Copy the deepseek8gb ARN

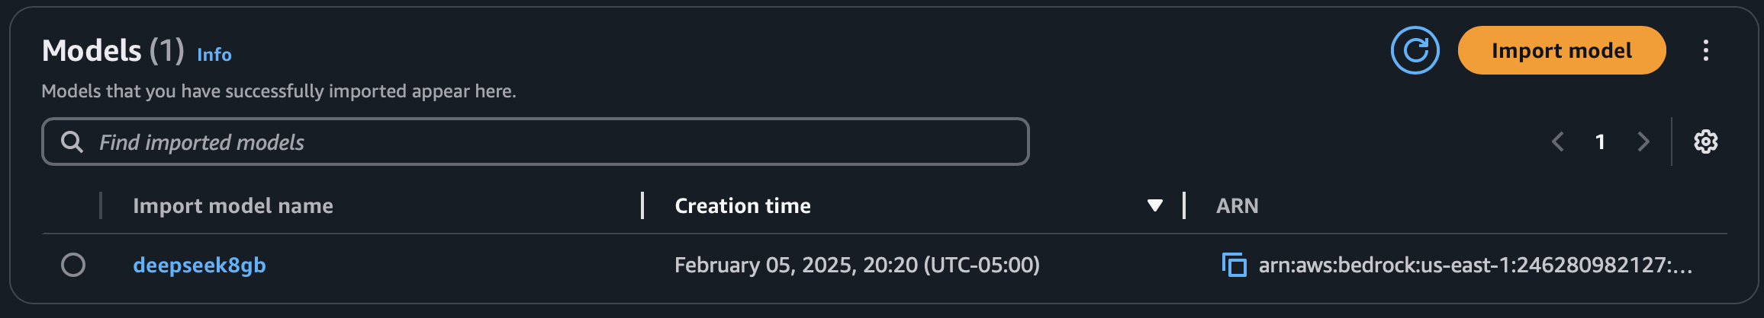[1234, 265]
